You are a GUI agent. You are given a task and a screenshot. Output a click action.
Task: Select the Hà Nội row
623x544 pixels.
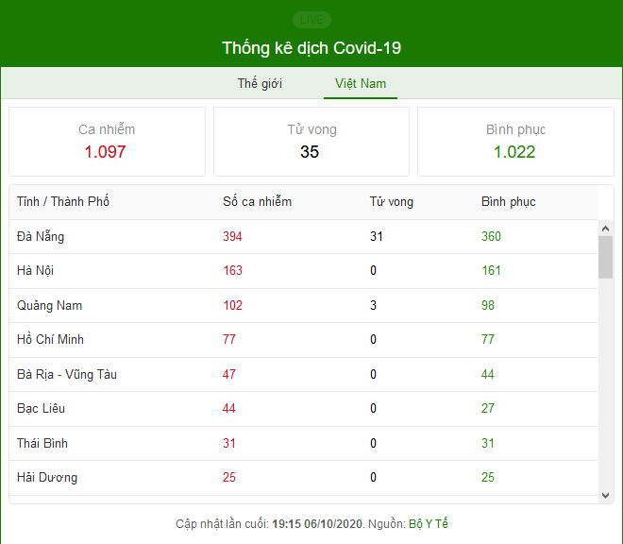[x=304, y=271]
